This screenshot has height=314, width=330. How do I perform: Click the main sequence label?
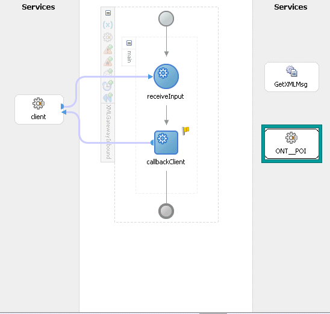click(x=129, y=57)
